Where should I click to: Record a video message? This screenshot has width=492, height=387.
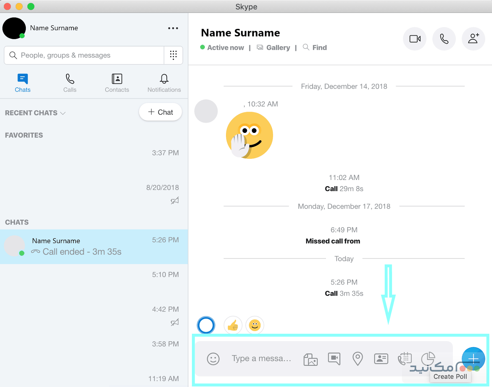334,358
